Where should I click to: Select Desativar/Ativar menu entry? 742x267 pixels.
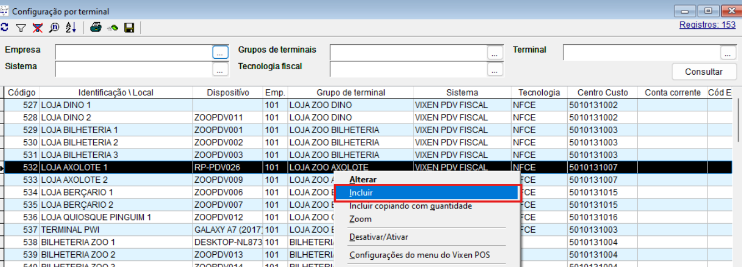pos(378,237)
